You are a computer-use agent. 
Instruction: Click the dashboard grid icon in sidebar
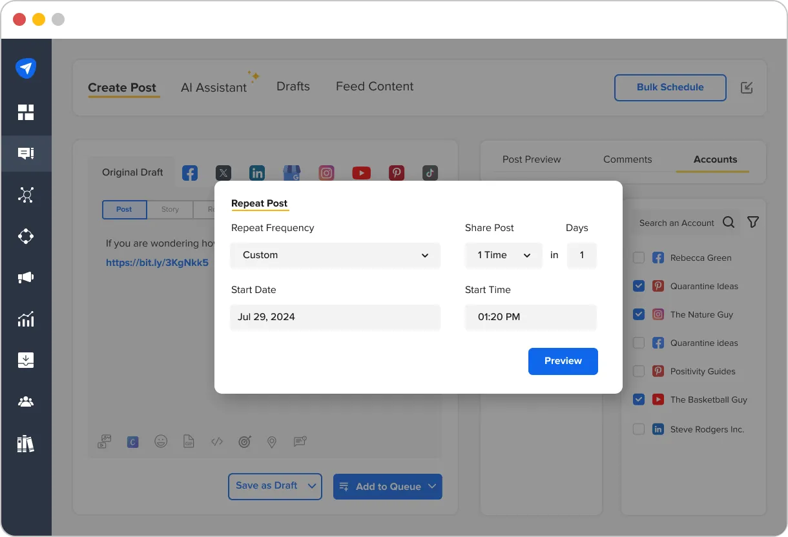pos(26,112)
